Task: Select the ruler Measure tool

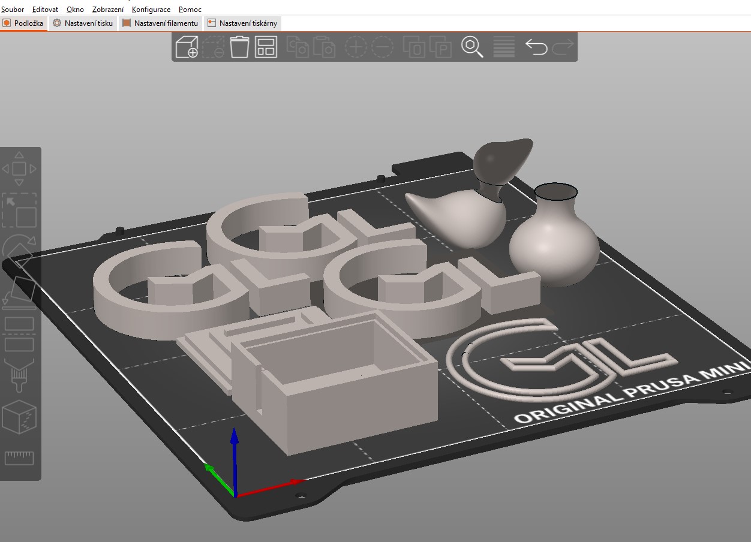Action: [19, 458]
